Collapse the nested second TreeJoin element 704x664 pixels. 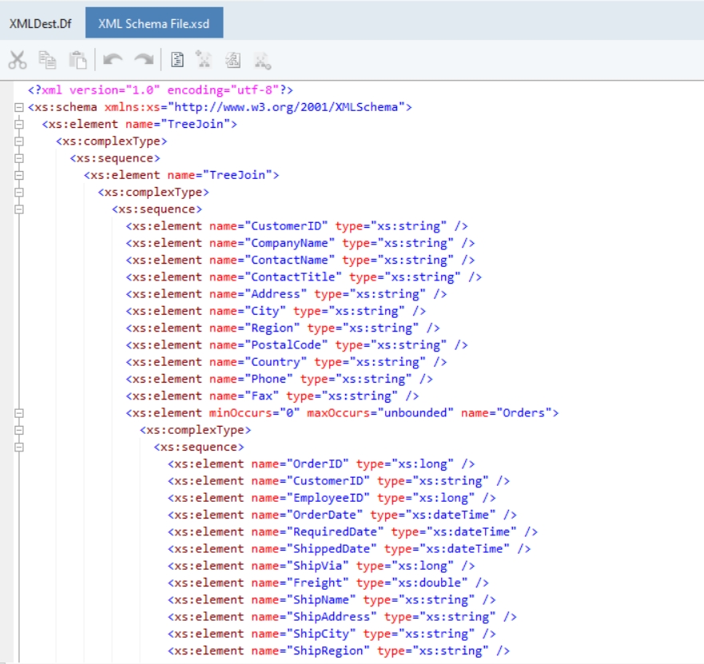[x=18, y=175]
